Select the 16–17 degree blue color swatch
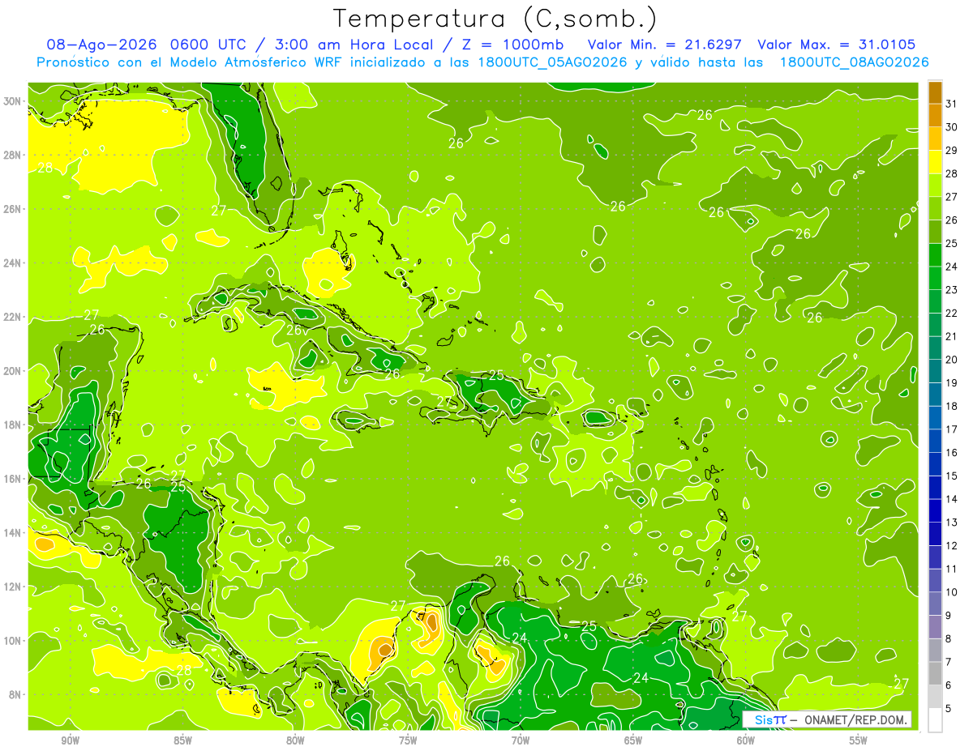 point(935,441)
